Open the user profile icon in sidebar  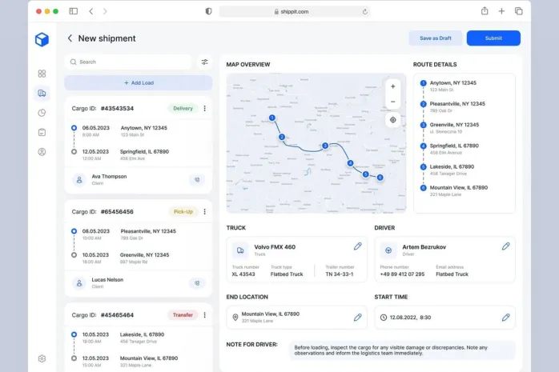(x=42, y=152)
